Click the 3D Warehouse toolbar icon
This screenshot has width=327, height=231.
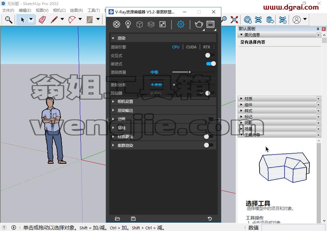click(x=247, y=19)
